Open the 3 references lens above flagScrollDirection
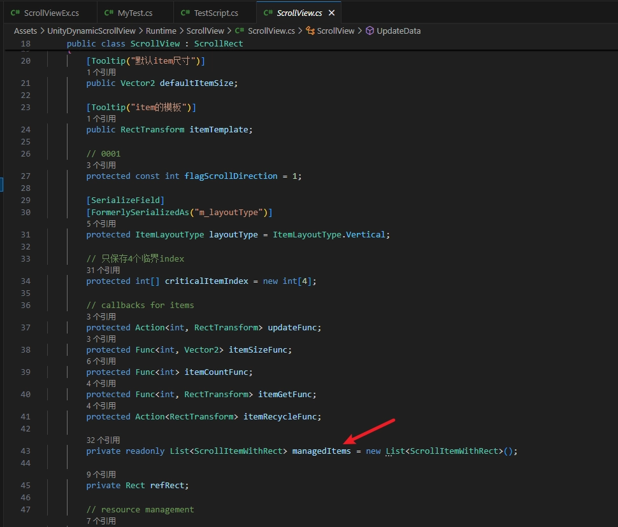Screen dimensions: 618x527 point(101,165)
